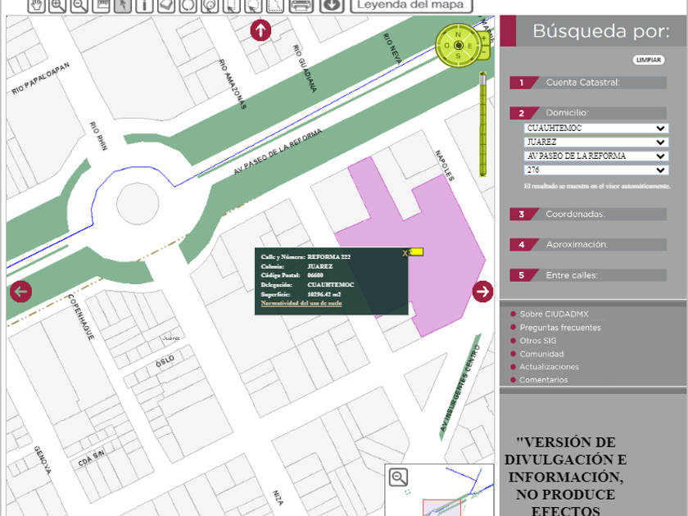Click the overview map zoom-out magnifier
This screenshot has width=688, height=516.
pos(398,478)
